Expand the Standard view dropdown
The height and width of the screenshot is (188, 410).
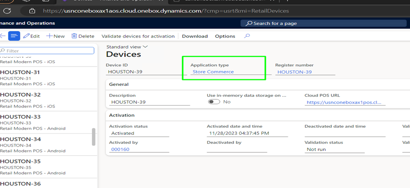coord(127,47)
